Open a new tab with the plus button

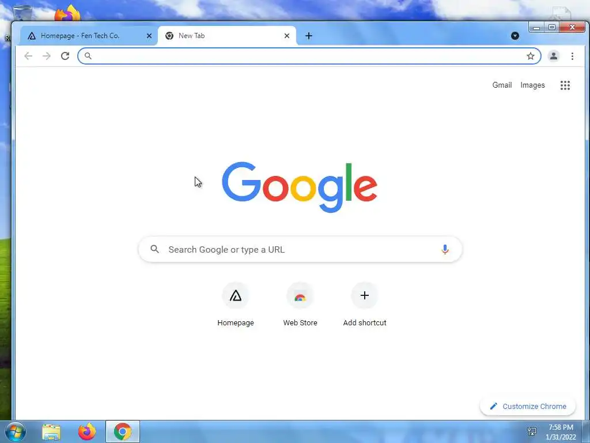[x=309, y=36]
